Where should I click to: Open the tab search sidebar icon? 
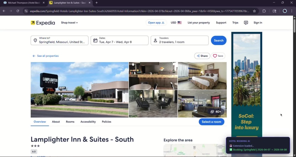tap(274, 11)
